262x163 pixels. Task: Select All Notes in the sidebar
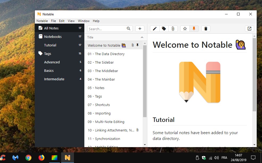tap(60, 28)
